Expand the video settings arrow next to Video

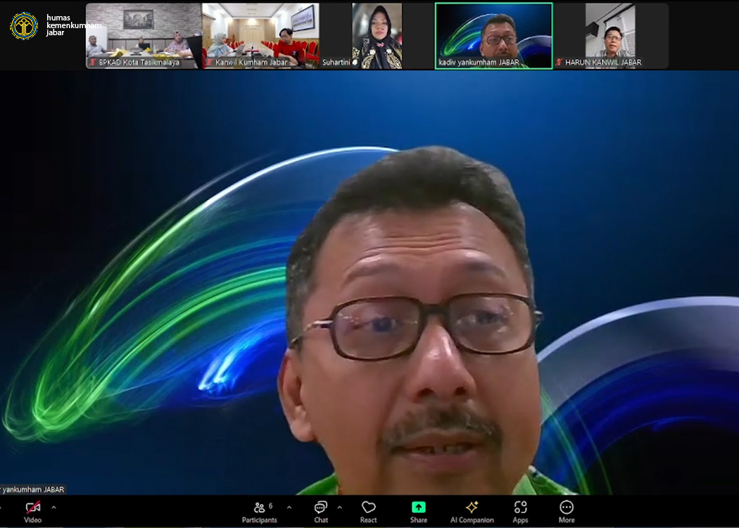pyautogui.click(x=53, y=507)
